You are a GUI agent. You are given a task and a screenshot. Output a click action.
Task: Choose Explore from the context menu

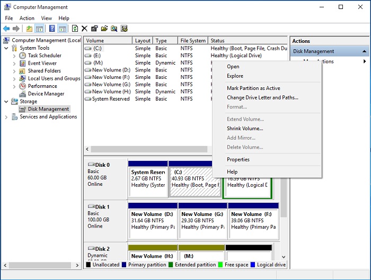point(267,76)
